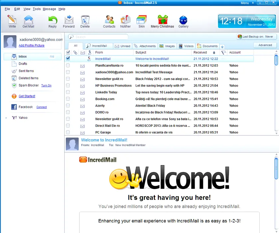
Task: Click the Delete recycle bin icon
Action: 85,20
